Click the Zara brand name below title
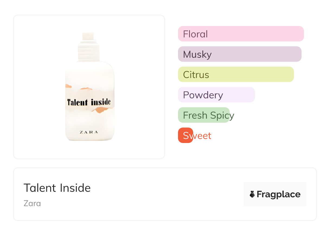 point(32,203)
